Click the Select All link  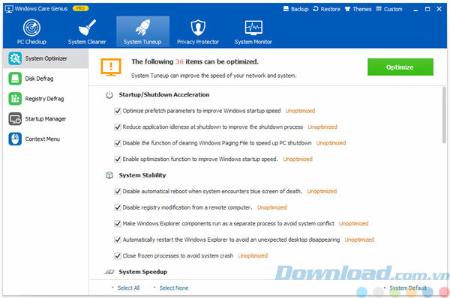[x=128, y=288]
